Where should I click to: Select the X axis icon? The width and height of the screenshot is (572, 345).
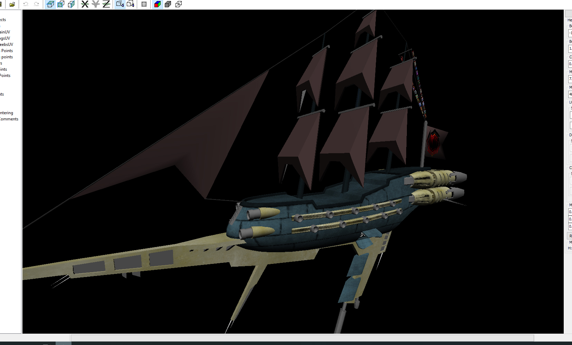tap(85, 4)
